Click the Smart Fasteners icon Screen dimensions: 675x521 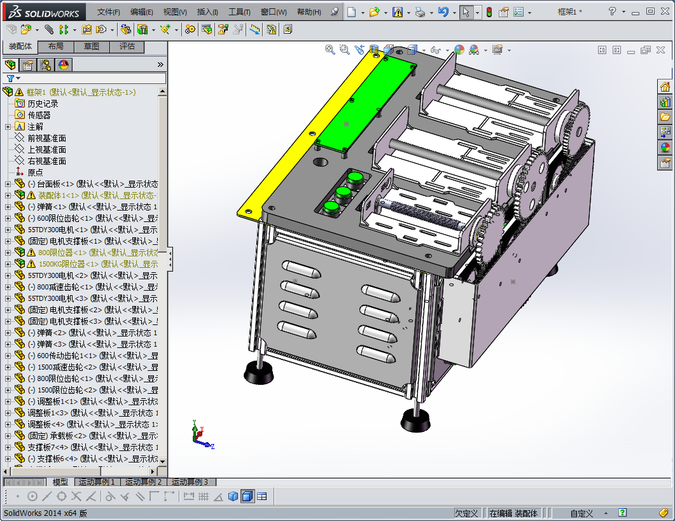(87, 29)
